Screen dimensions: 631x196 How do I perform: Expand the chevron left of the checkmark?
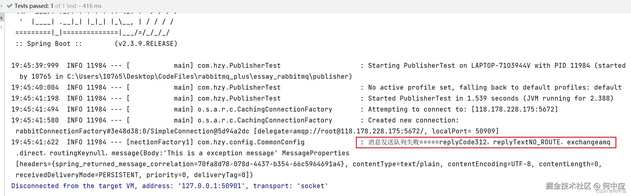pyautogui.click(x=2, y=6)
